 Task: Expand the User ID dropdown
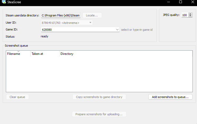click(x=91, y=23)
